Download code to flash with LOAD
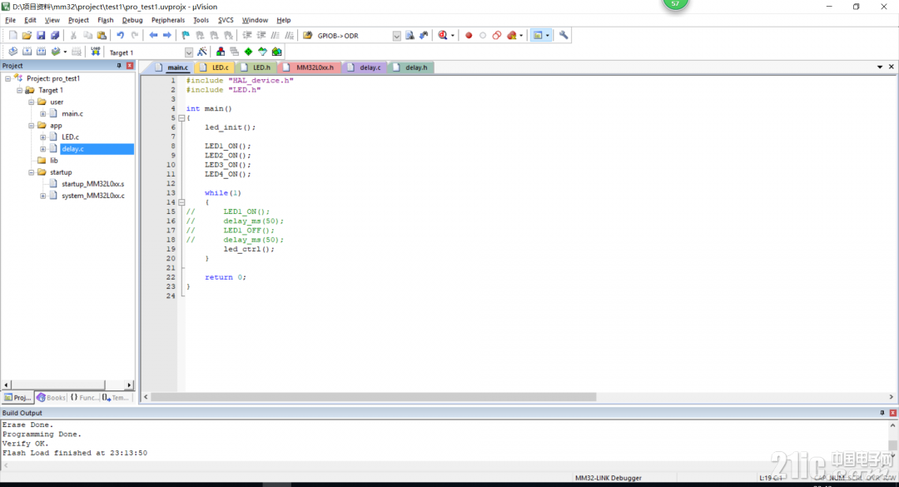The height and width of the screenshot is (487, 899). (x=95, y=52)
